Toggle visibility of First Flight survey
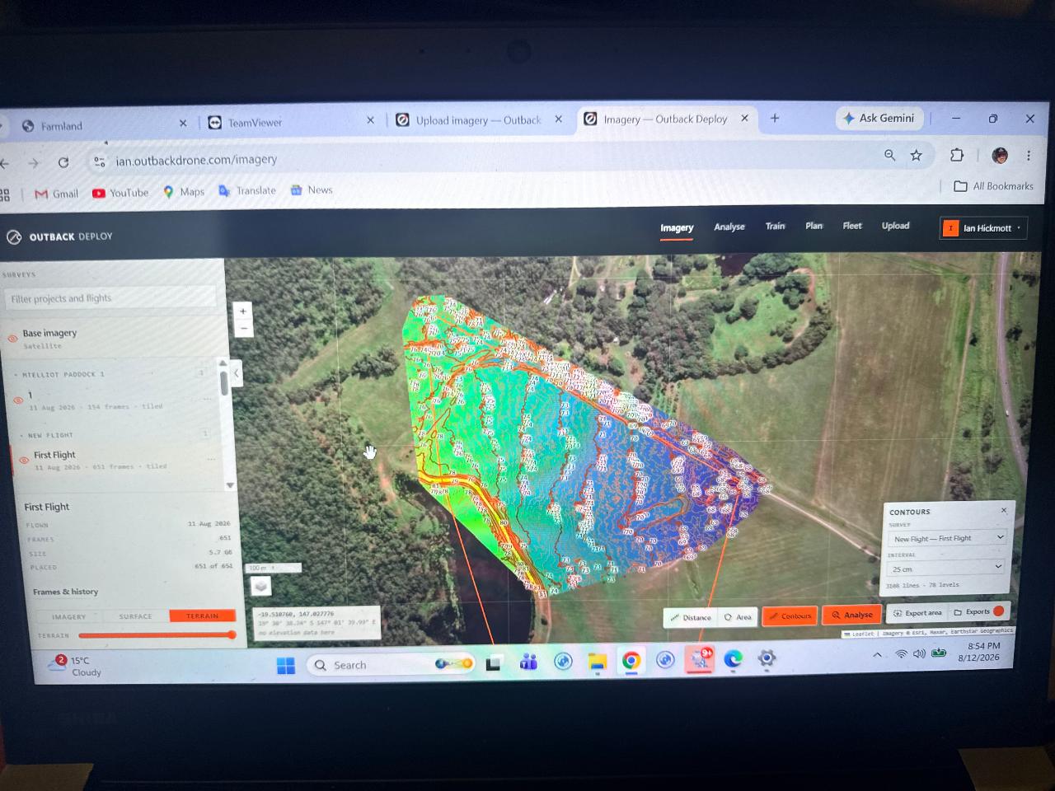The height and width of the screenshot is (791, 1055). point(23,460)
